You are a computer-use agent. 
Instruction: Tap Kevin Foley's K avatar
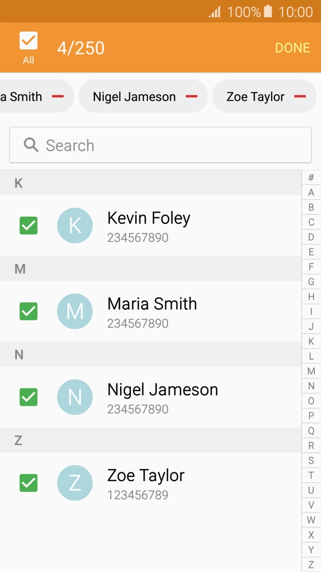click(75, 225)
